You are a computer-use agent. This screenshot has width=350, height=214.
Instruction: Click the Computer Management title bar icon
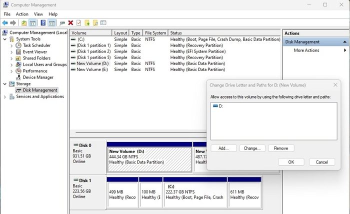(6, 4)
